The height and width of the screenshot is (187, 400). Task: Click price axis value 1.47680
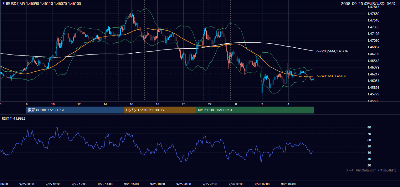pos(373,14)
